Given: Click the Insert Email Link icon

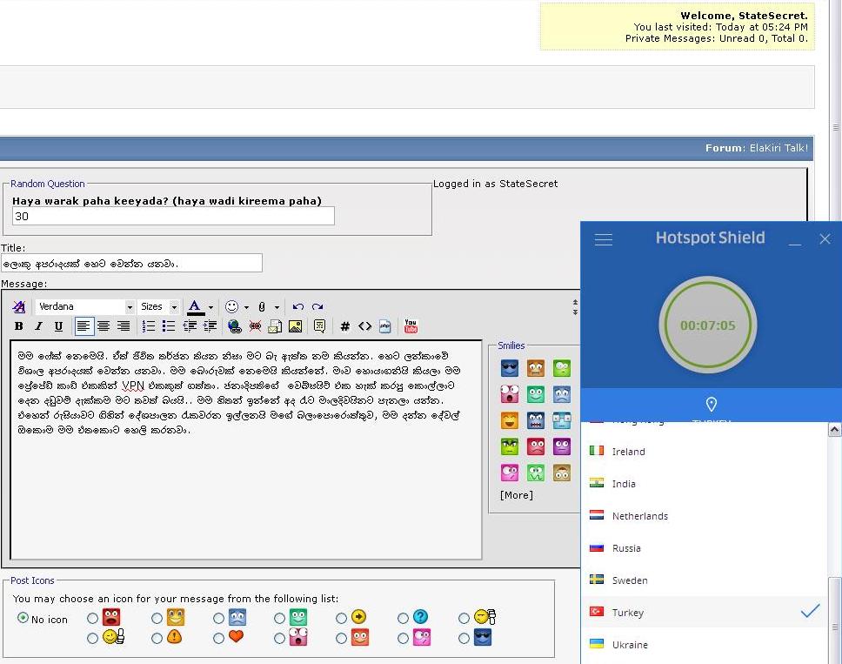Looking at the screenshot, I should pos(275,326).
